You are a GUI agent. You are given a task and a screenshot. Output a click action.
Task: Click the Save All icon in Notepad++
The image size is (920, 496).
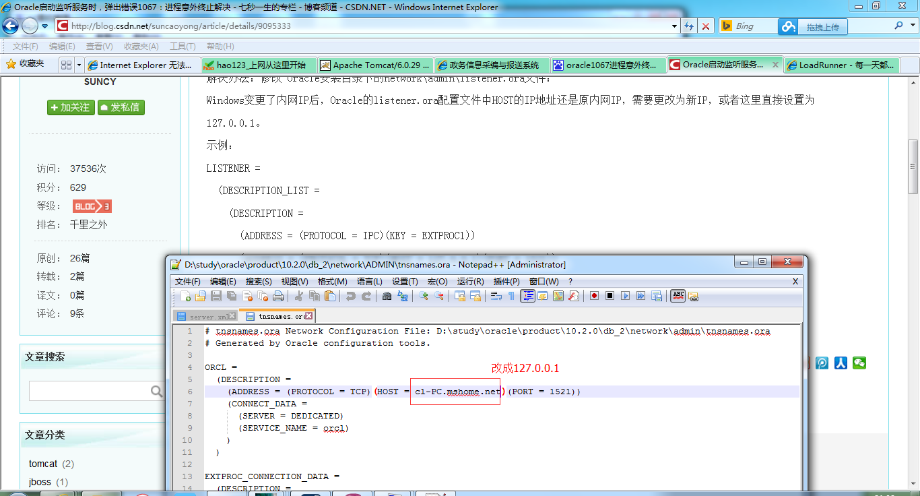tap(232, 296)
